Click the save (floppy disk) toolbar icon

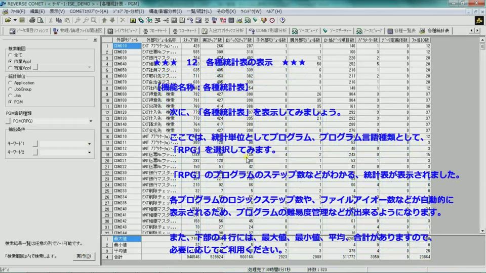click(22, 20)
